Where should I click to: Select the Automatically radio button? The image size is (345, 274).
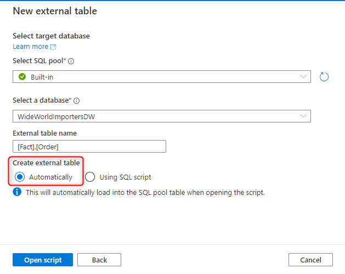pyautogui.click(x=20, y=177)
